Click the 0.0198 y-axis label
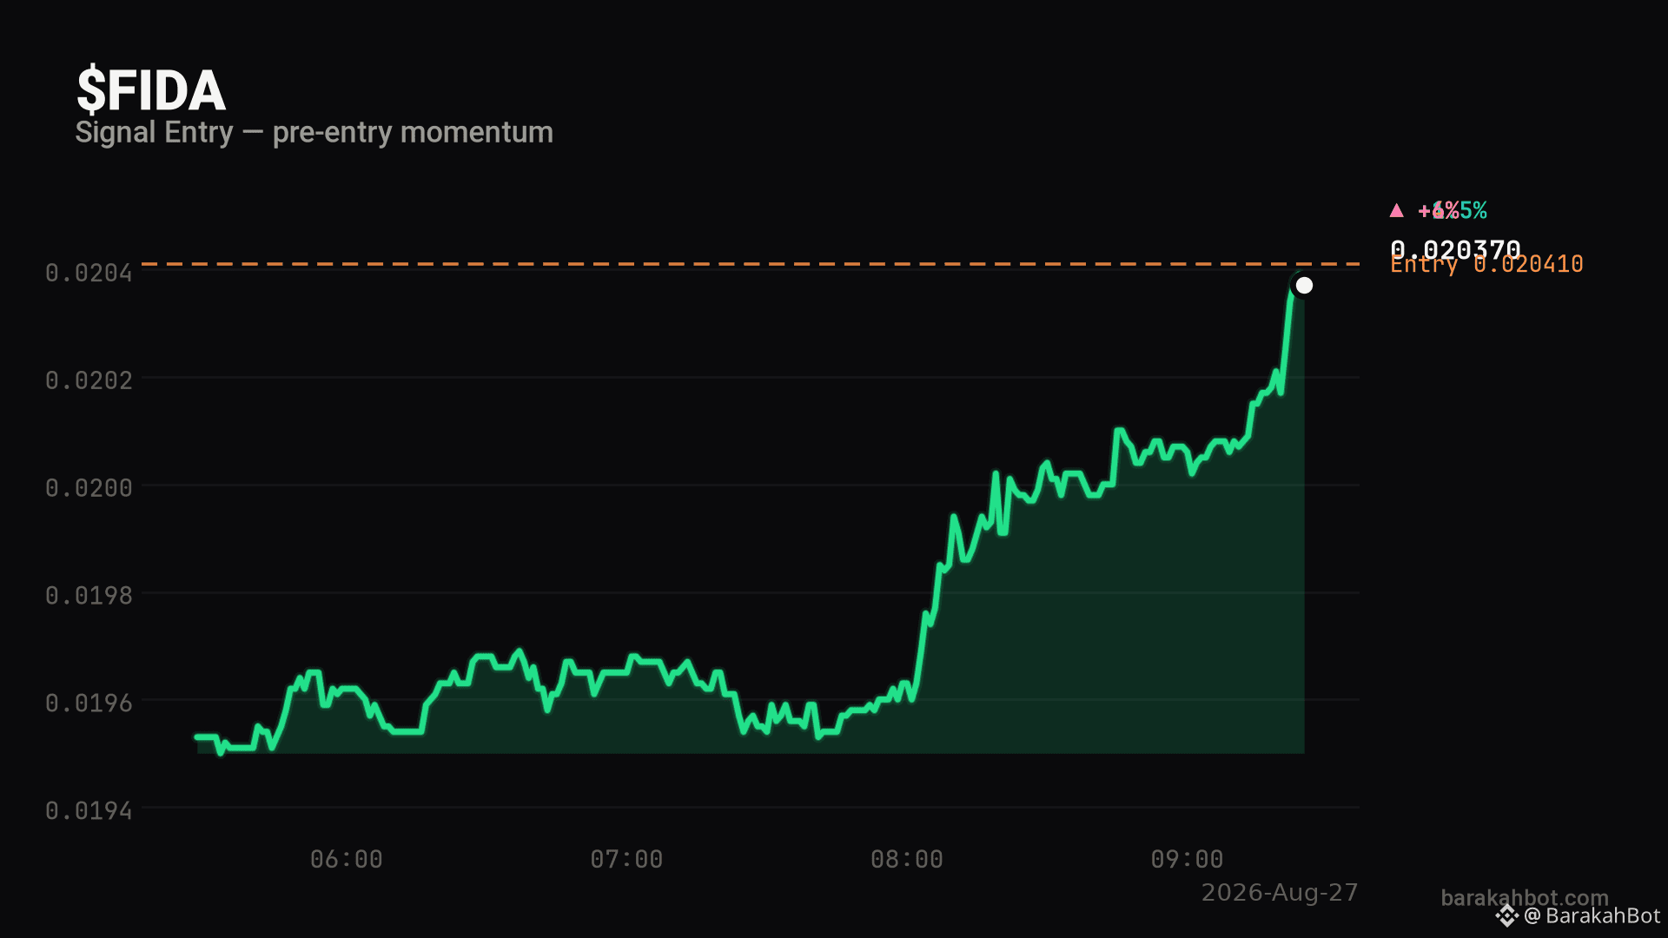 89,595
